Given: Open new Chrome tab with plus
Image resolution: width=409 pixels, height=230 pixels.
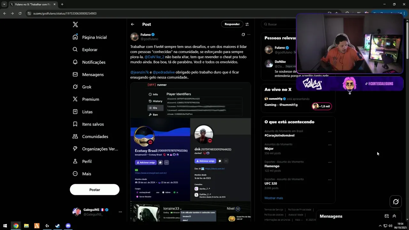Looking at the screenshot, I should click(x=62, y=4).
